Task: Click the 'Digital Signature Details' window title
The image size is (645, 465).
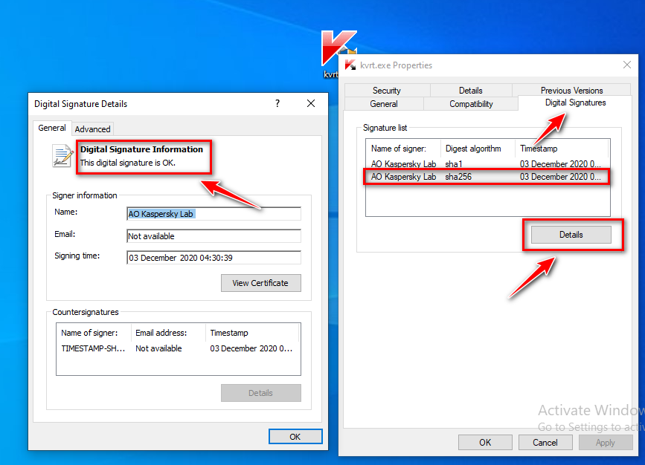Action: (80, 104)
